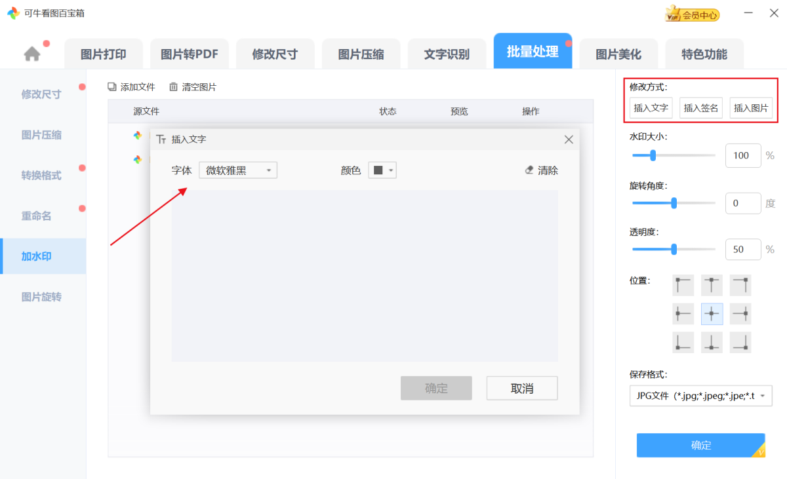Viewport: 787px width, 479px height.
Task: Click the 清空图片 trash icon
Action: point(173,86)
